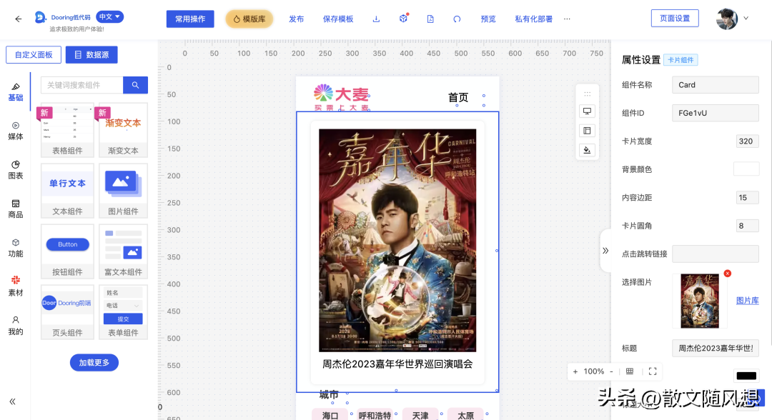The height and width of the screenshot is (420, 772).
Task: Edit the 内容边距 value 15
Action: pos(748,197)
